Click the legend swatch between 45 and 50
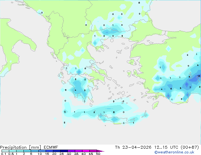Image resolution: width=201 pixels, height=155 pixels. [x=93, y=151]
